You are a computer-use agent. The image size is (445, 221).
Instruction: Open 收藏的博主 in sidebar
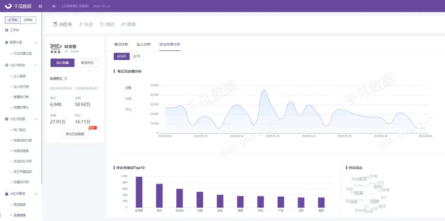coord(21,108)
